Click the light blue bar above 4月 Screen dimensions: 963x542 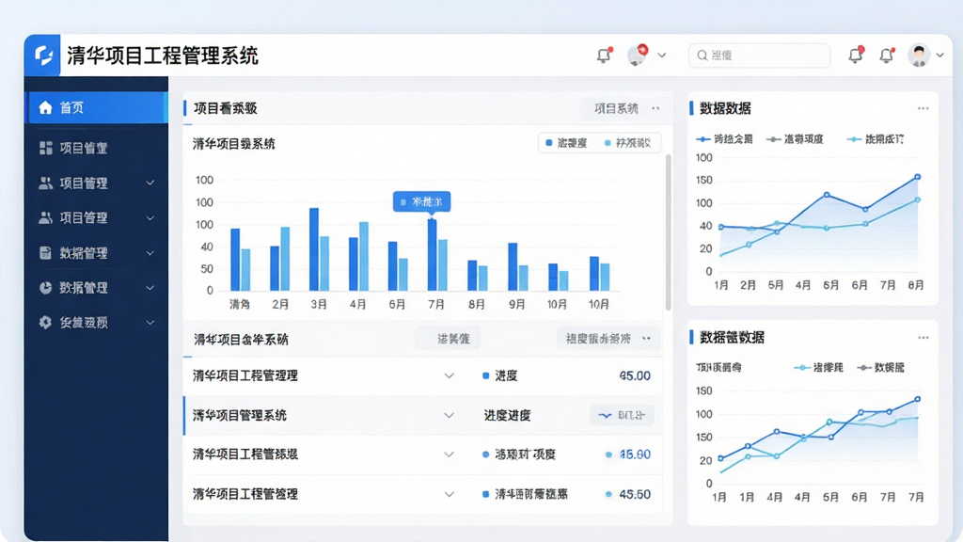pos(364,256)
